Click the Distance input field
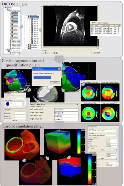Image resolution: width=124 pixels, height=186 pixels. coord(112,142)
